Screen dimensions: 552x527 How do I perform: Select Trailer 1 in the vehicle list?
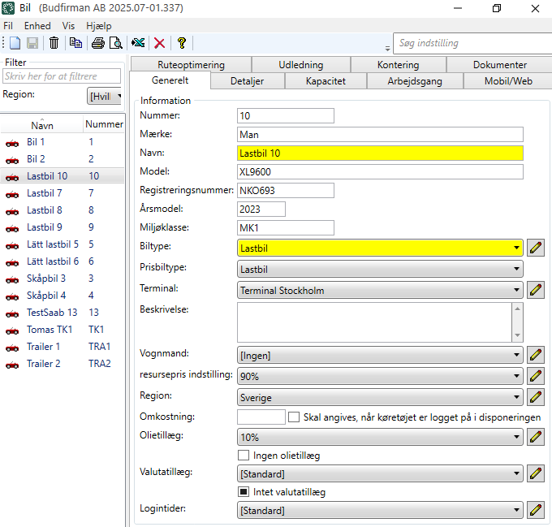(44, 347)
